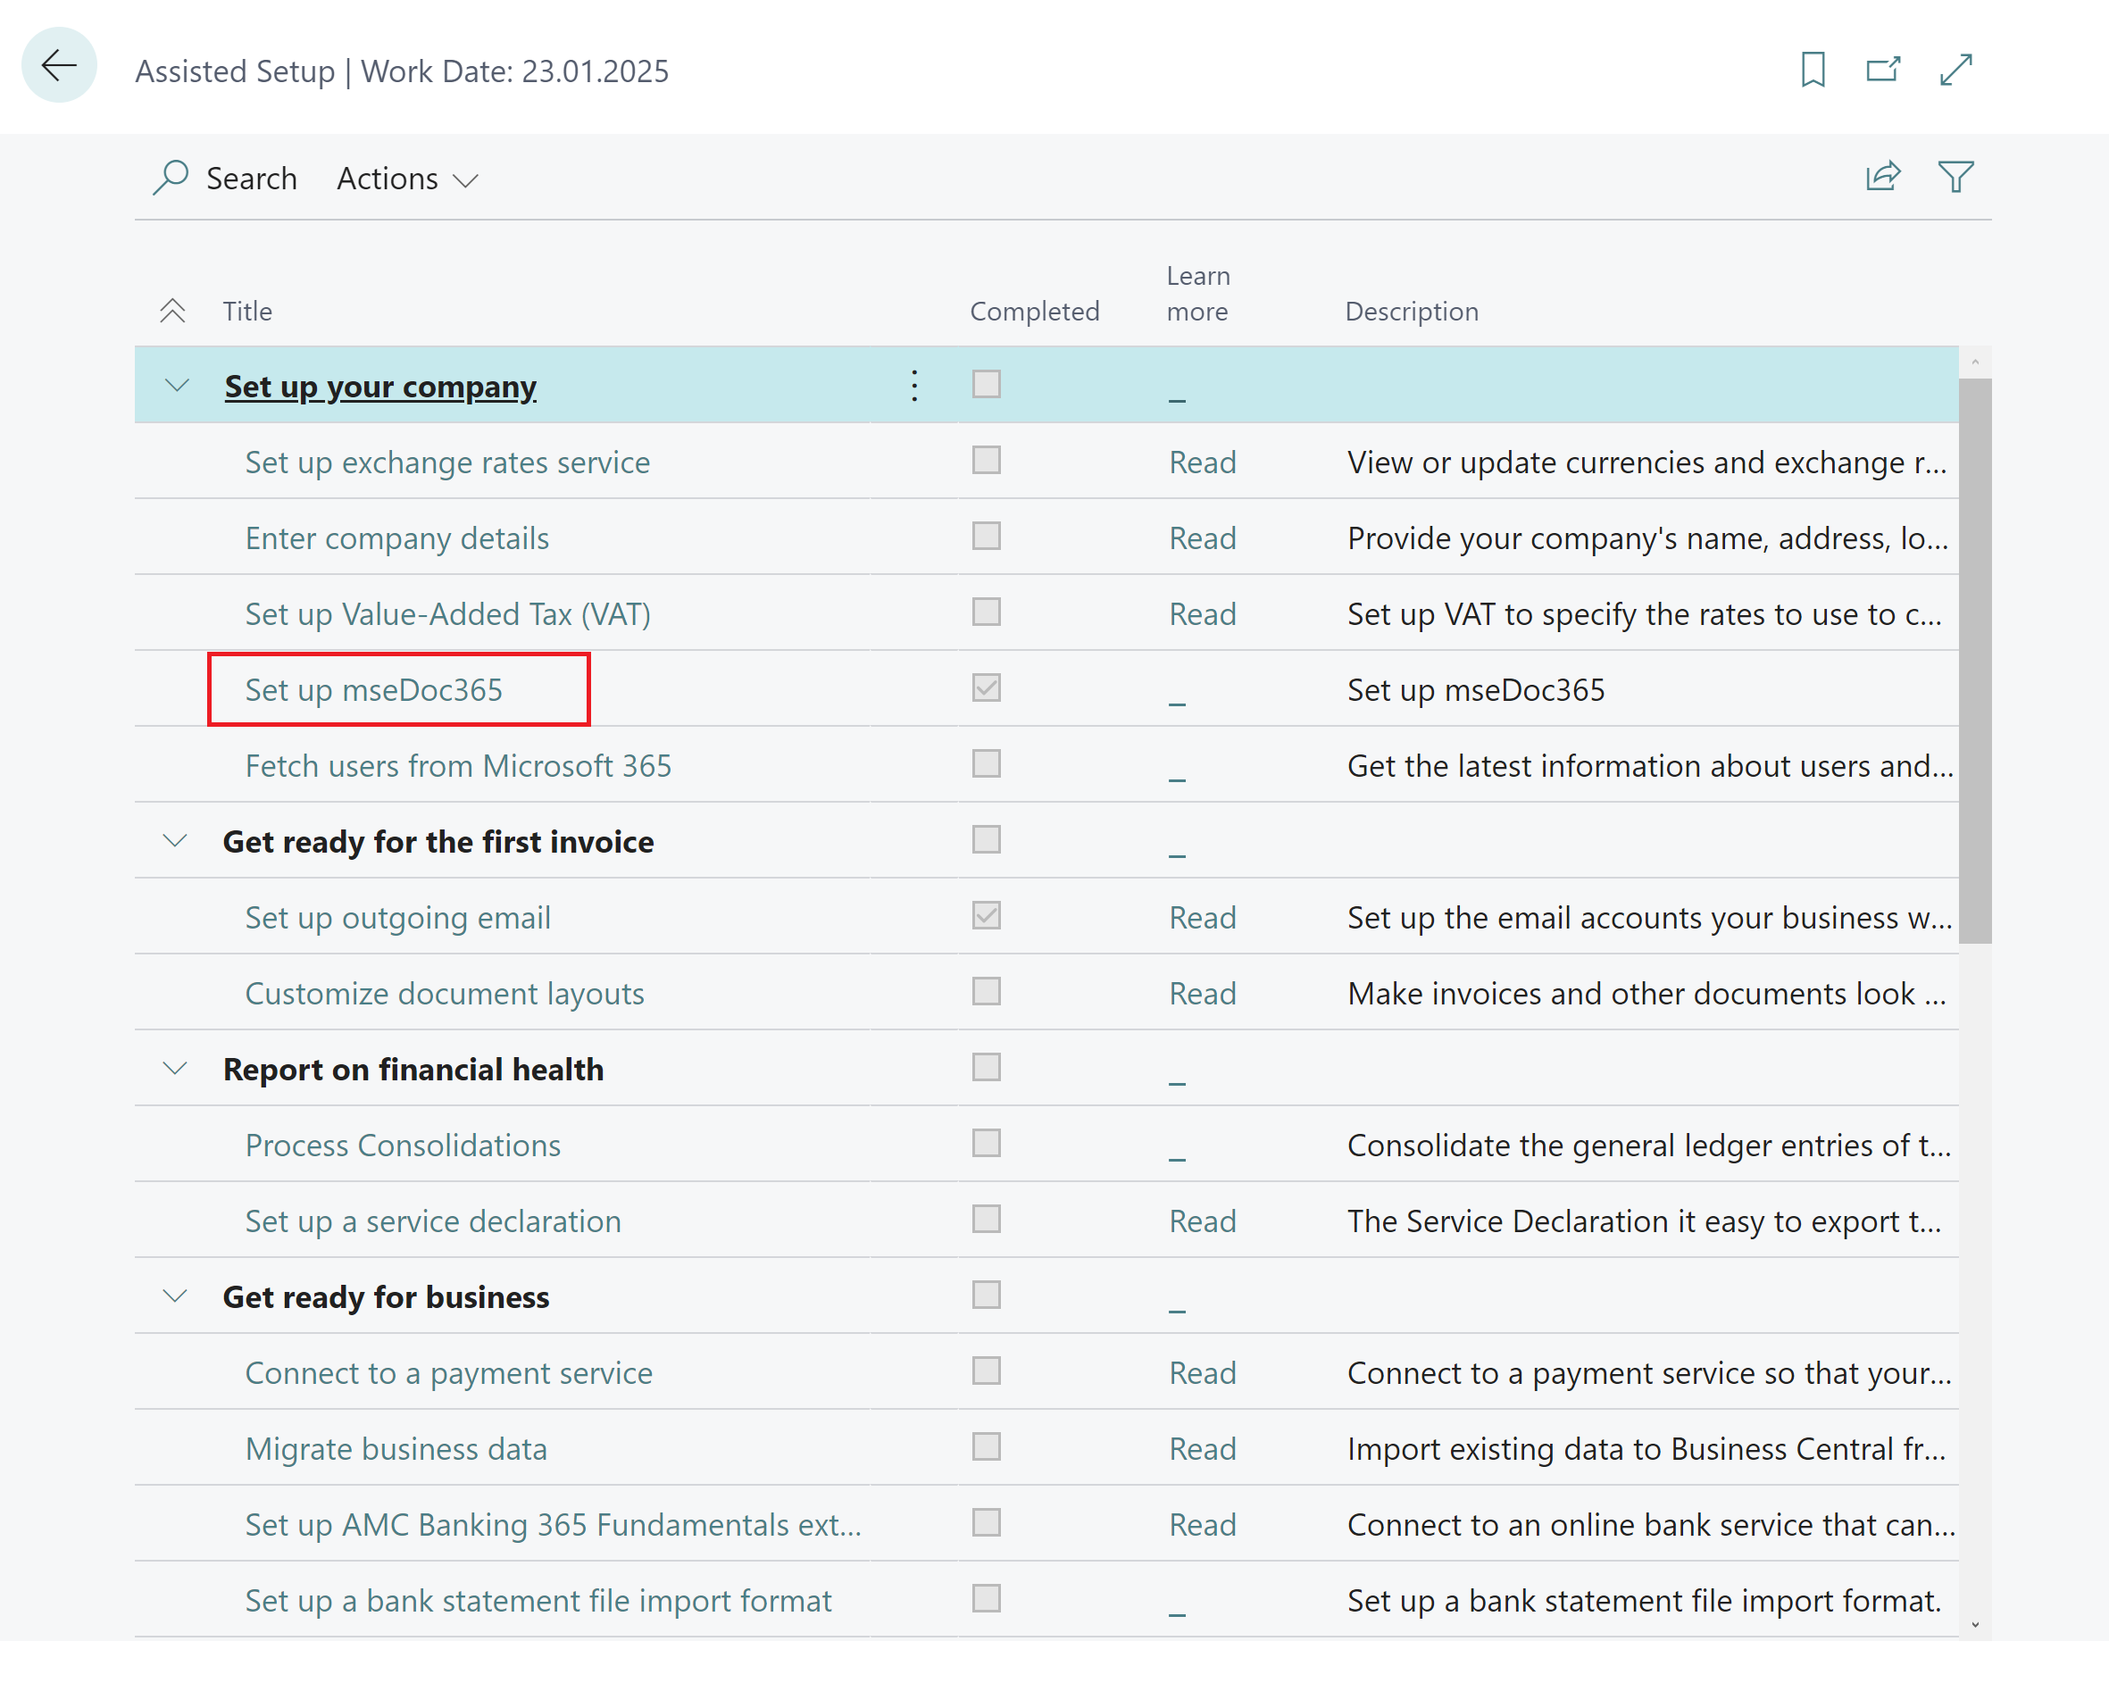Collapse the Set up your company group

(177, 386)
